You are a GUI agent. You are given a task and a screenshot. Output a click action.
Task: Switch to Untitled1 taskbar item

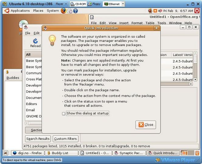click(95, 153)
